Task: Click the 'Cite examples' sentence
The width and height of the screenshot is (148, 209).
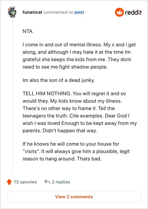Action: tap(86, 116)
